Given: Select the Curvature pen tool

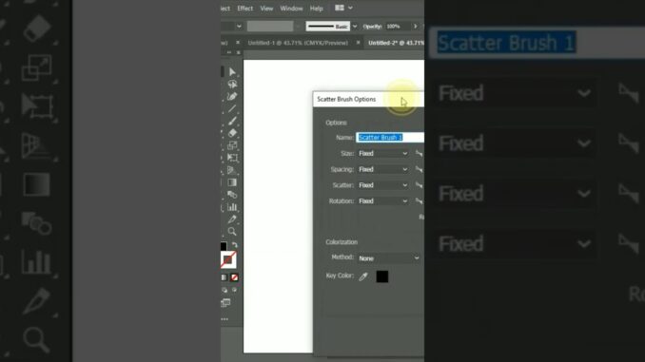Looking at the screenshot, I should (x=232, y=97).
